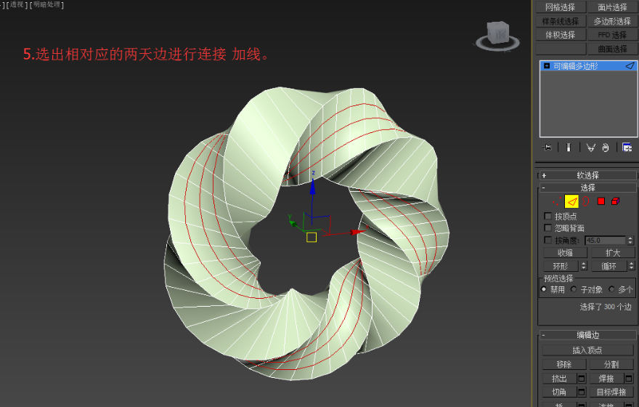Click the Pin Stack icon
The width and height of the screenshot is (639, 407).
tap(547, 148)
